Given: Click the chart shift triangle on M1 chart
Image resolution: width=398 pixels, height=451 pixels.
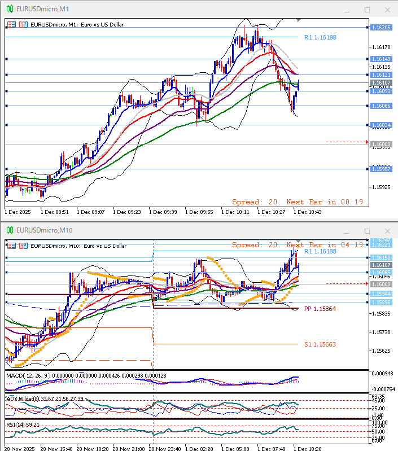Looking at the screenshot, I should pos(298,20).
